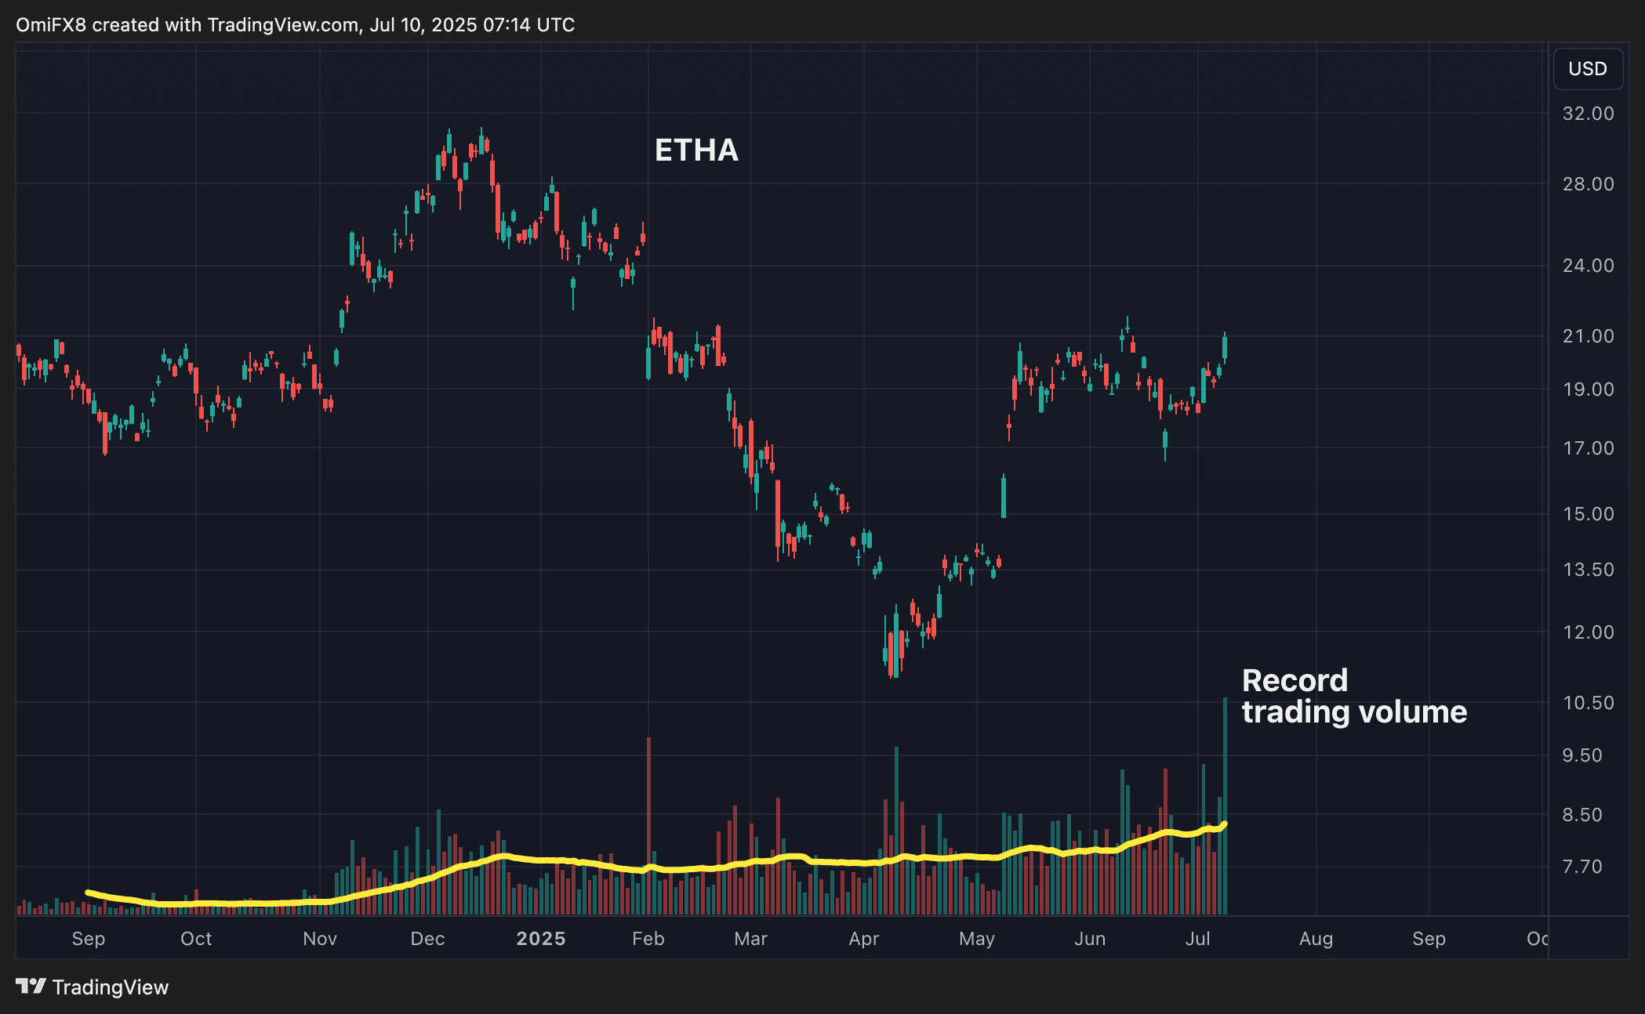The image size is (1645, 1014).
Task: Click the 2025 label on the time axis
Action: [543, 938]
